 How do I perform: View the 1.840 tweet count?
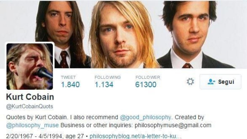(70, 85)
